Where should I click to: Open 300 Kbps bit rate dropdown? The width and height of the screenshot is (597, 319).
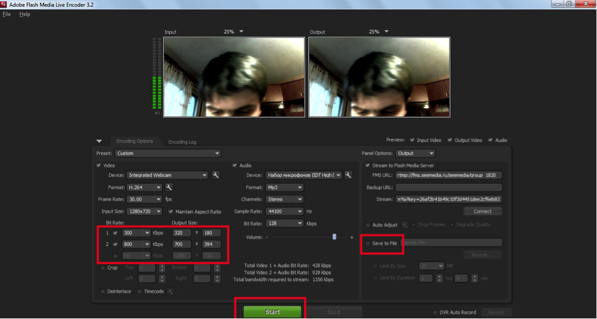pyautogui.click(x=136, y=233)
